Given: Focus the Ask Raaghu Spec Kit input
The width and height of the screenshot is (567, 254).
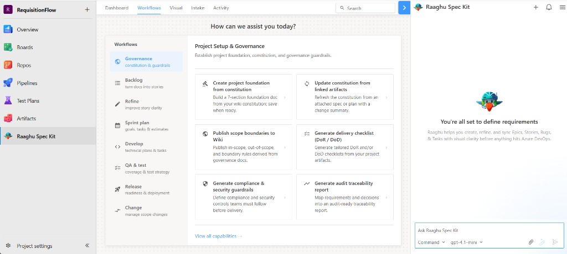Looking at the screenshot, I should click(489, 230).
